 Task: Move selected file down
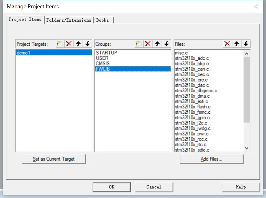[246, 44]
